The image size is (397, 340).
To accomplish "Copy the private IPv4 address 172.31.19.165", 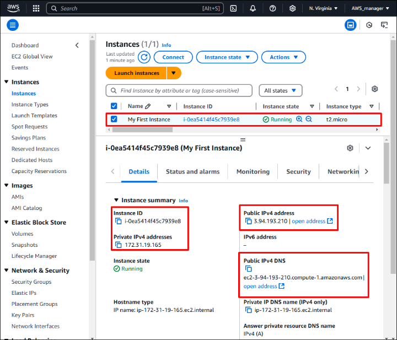I will [x=118, y=245].
